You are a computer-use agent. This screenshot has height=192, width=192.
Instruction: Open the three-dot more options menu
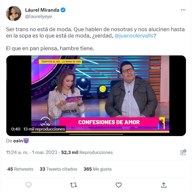(x=183, y=10)
